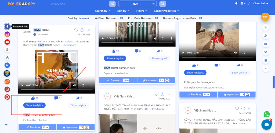Seek on the H&M HOME sofa video progress bar
Image resolution: width=275 pixels, height=133 pixels.
(x=56, y=90)
